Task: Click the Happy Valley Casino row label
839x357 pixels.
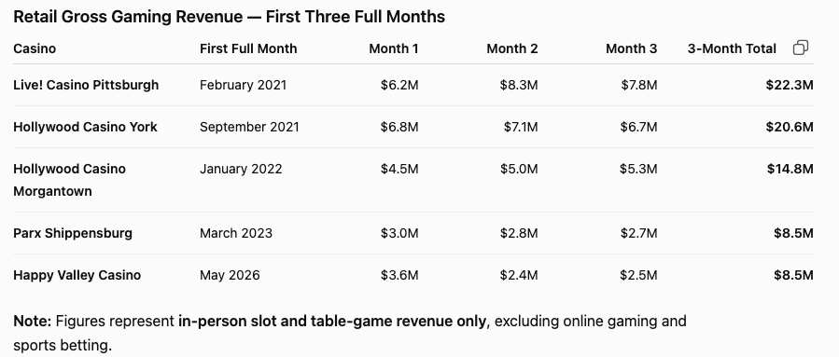Action: point(77,275)
